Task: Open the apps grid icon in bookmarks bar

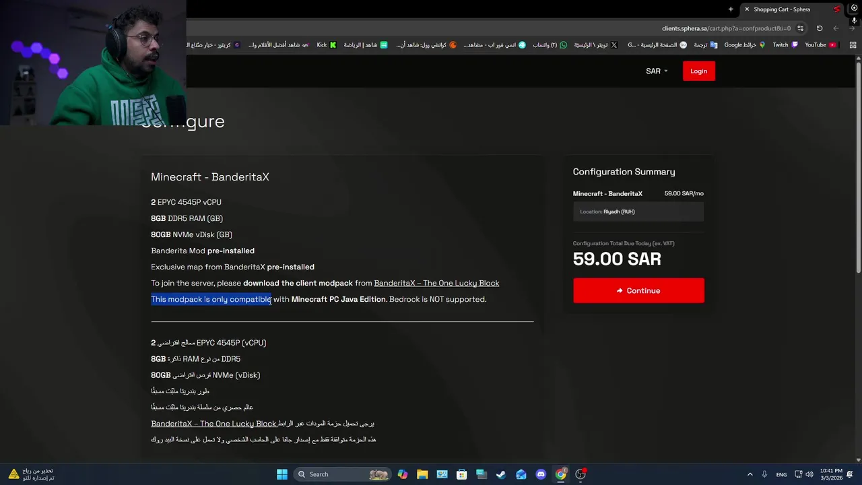Action: pyautogui.click(x=853, y=45)
